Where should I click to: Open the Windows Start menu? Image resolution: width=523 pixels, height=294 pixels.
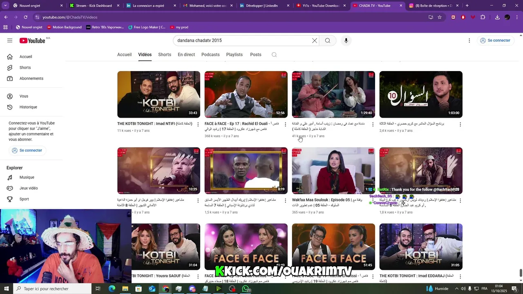coord(6,289)
